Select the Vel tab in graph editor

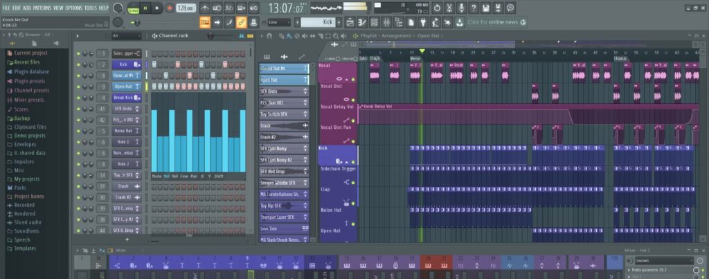(166, 176)
